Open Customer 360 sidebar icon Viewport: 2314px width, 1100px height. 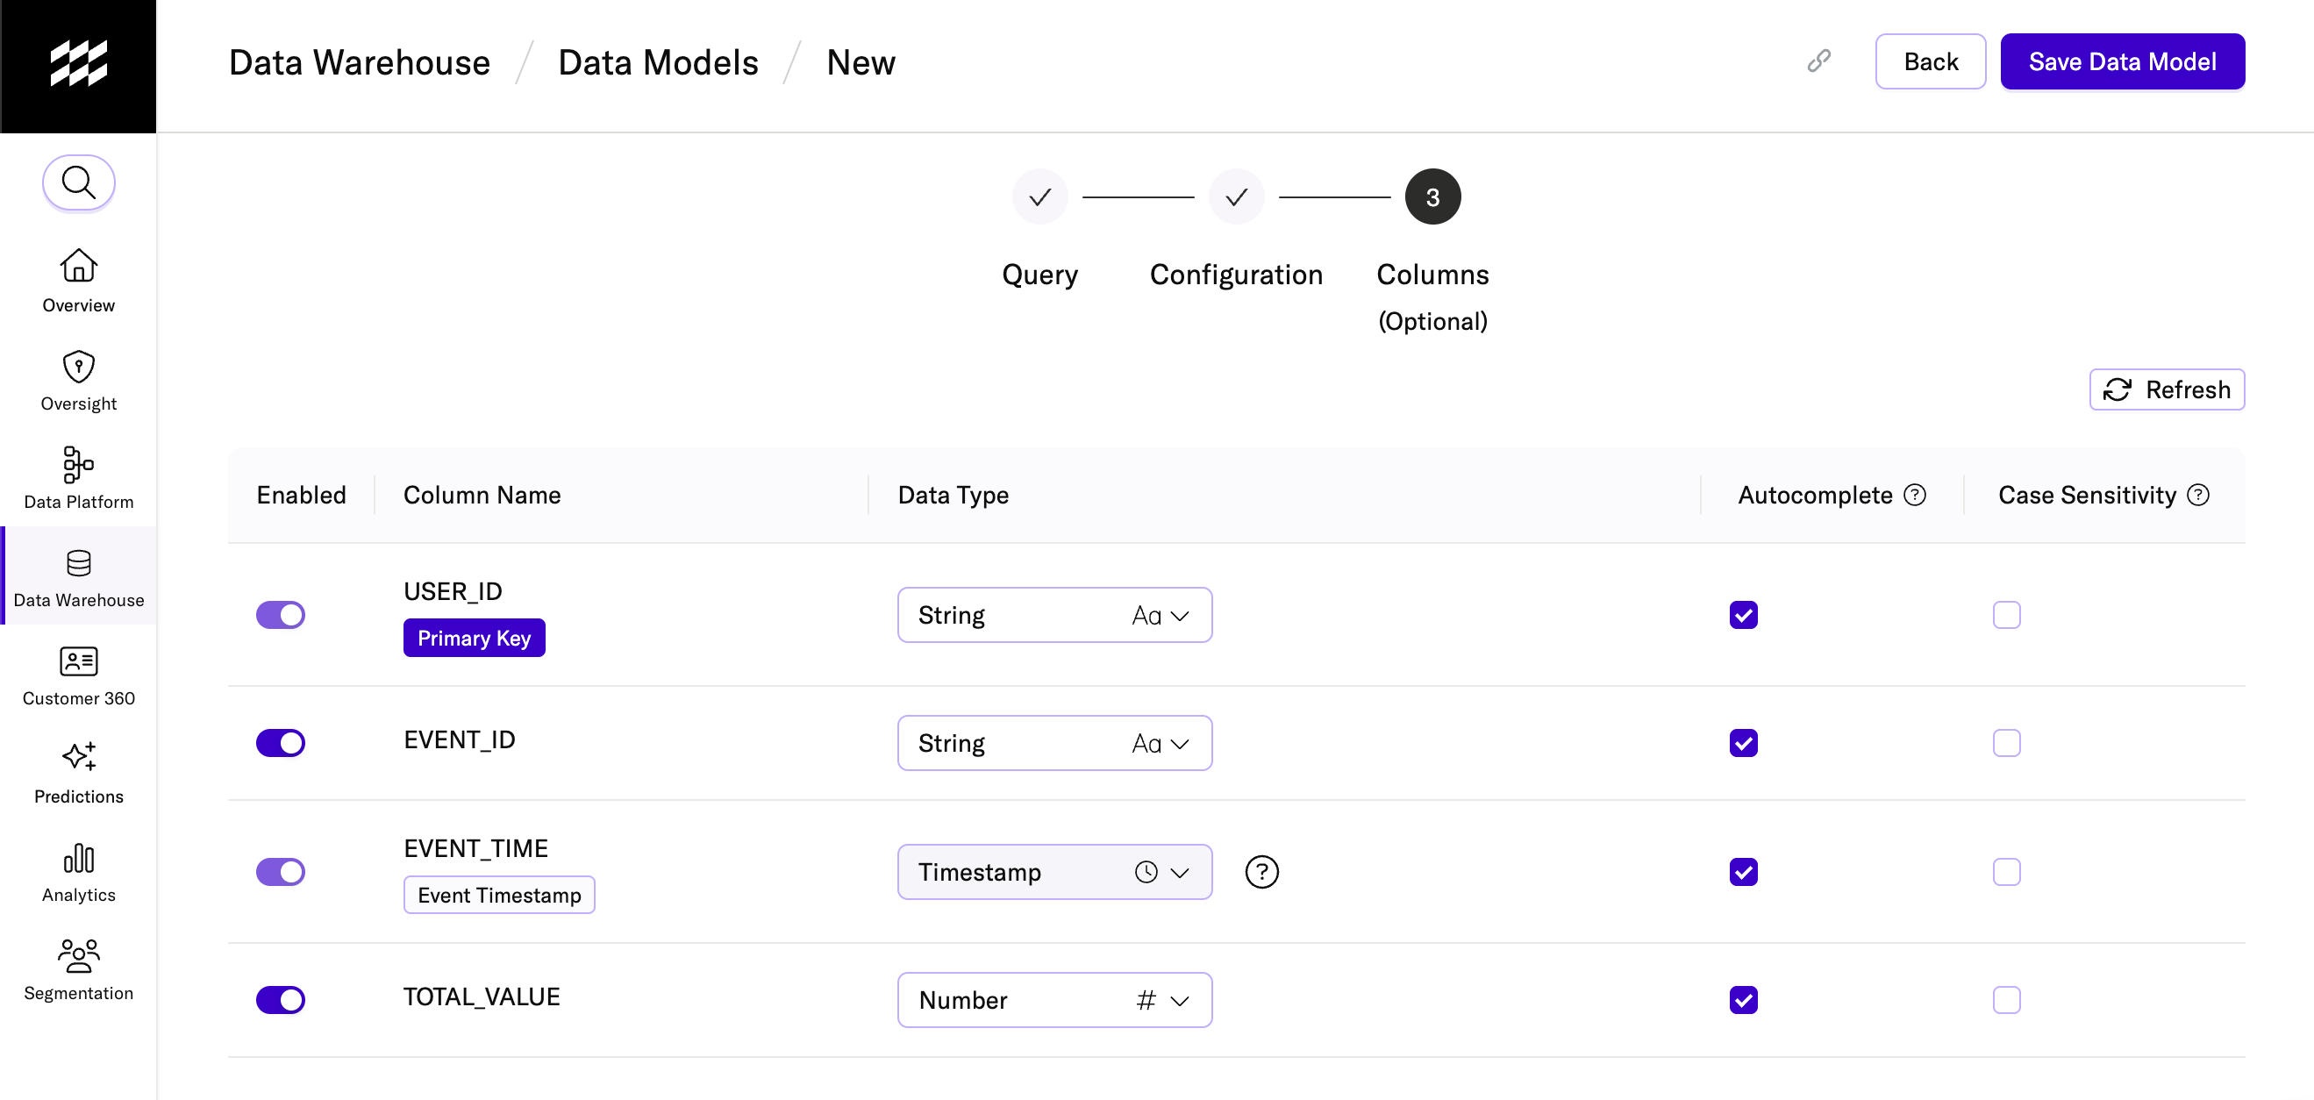click(x=78, y=661)
